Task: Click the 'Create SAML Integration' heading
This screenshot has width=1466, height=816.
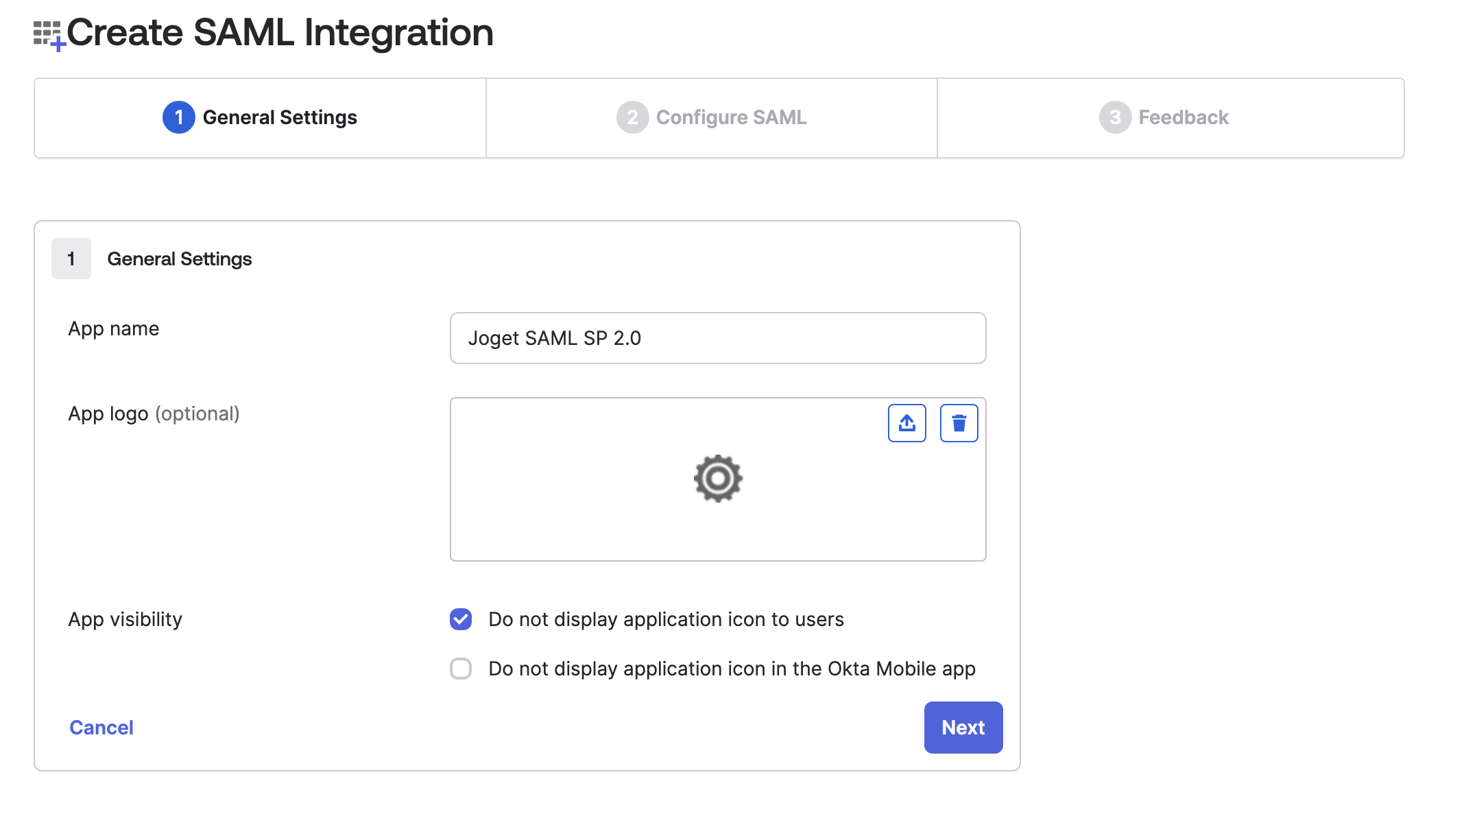Action: pos(280,32)
